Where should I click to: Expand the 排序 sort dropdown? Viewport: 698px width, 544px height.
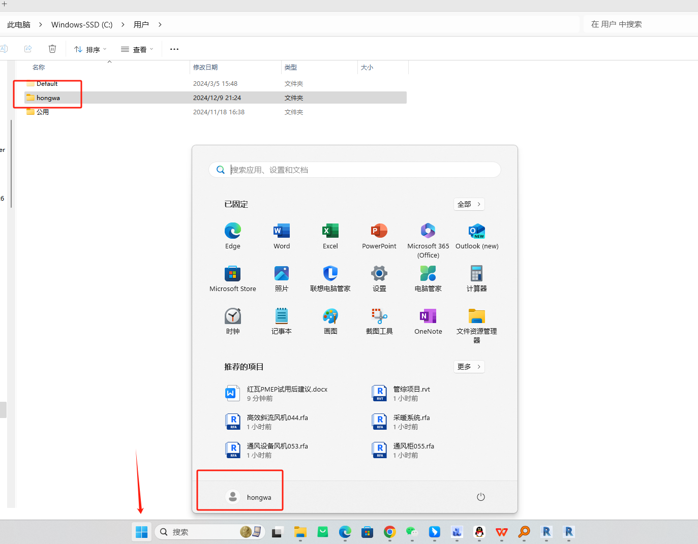pyautogui.click(x=90, y=49)
